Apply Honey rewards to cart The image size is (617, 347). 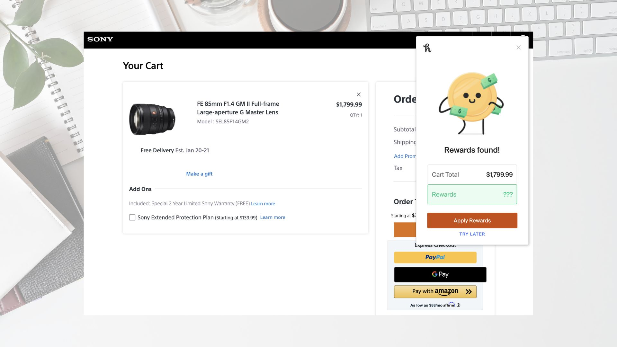click(472, 220)
